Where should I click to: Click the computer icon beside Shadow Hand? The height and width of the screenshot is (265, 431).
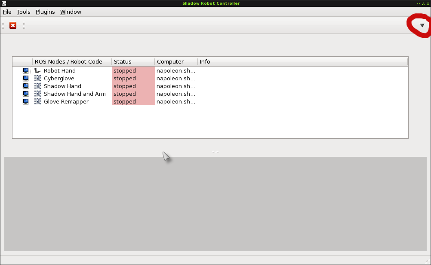pos(25,86)
